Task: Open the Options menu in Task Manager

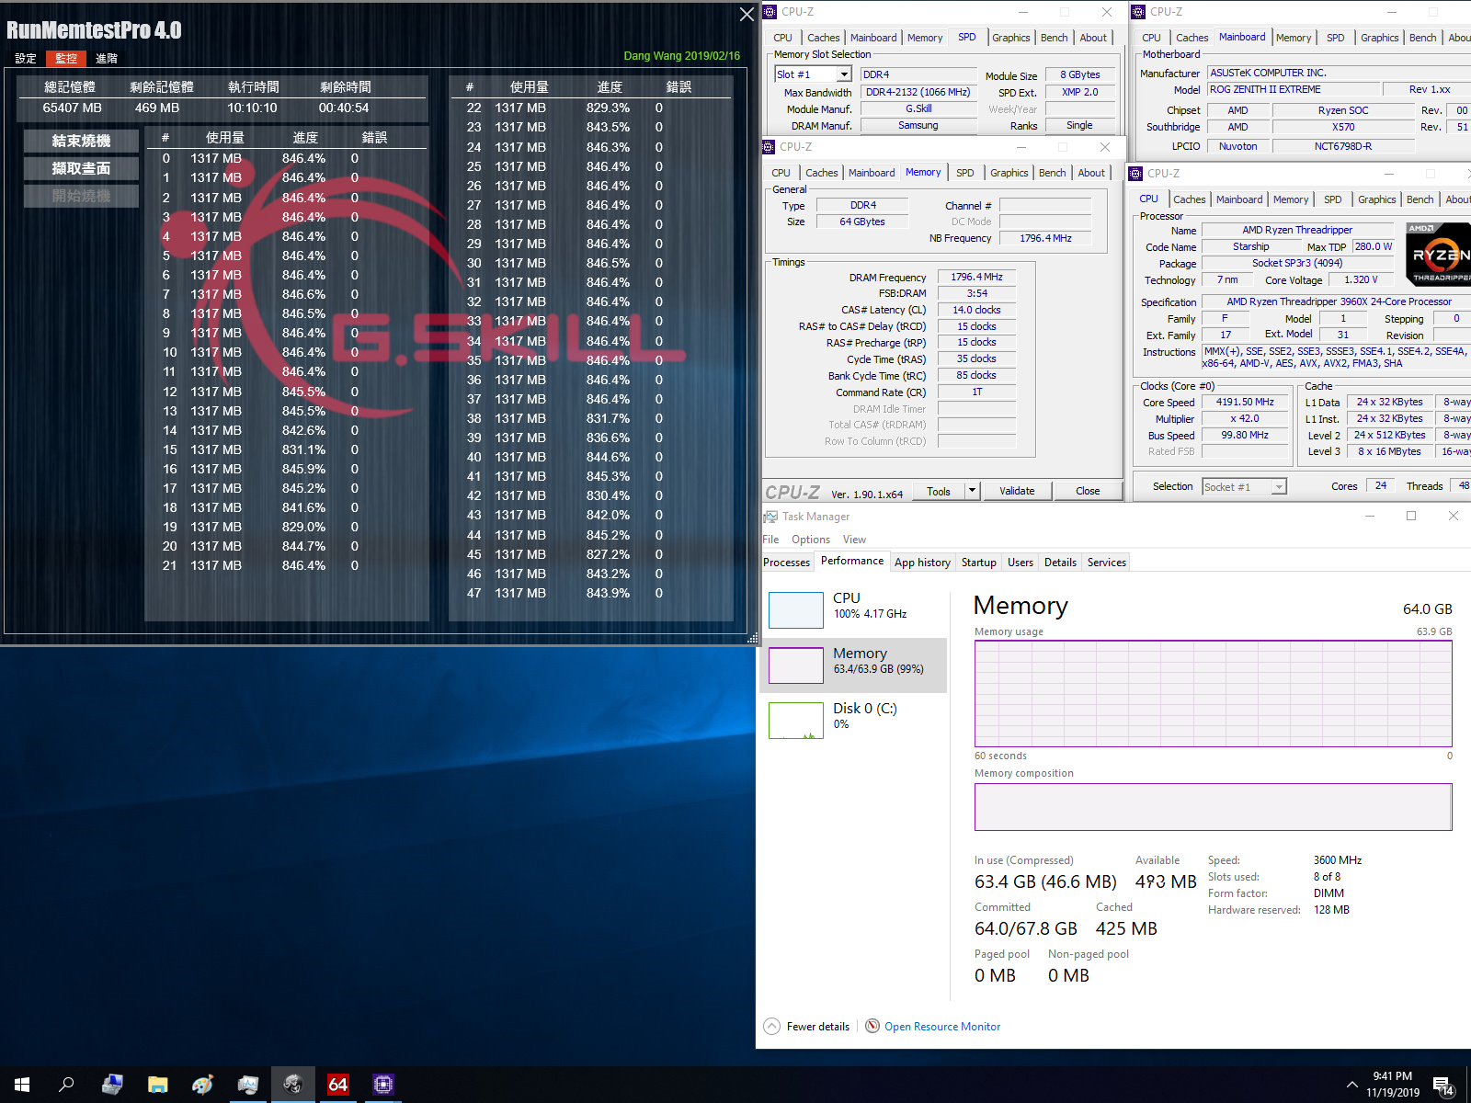Action: (810, 540)
